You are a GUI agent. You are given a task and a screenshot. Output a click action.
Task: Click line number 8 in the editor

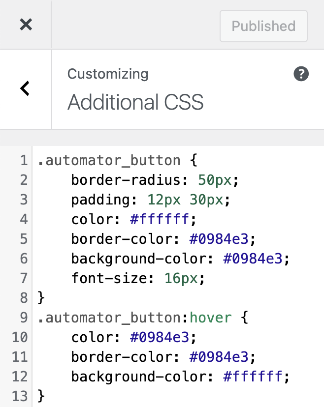click(24, 298)
